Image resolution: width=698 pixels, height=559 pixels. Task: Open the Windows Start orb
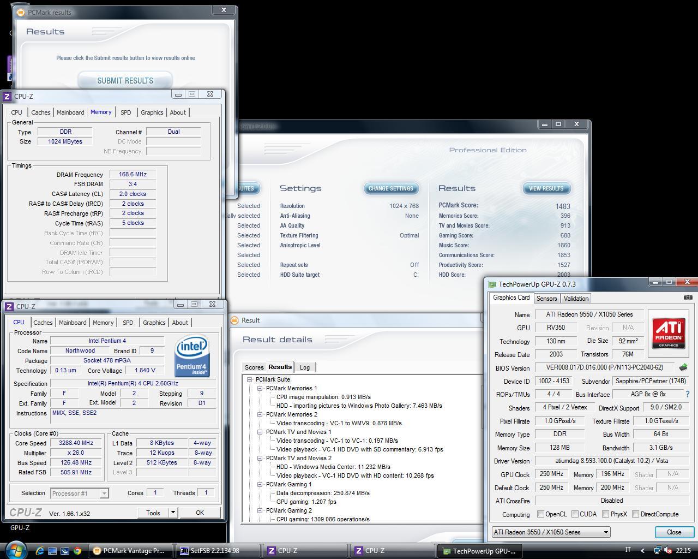[15, 550]
